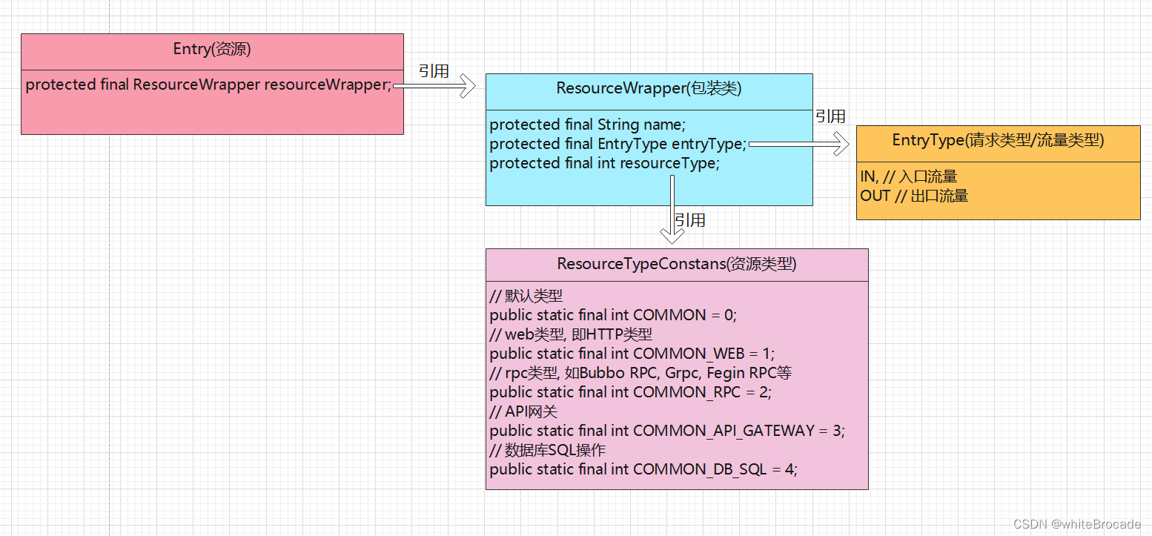
Task: Click the '// web类型, 即HTTP类型' comment
Action: (571, 334)
